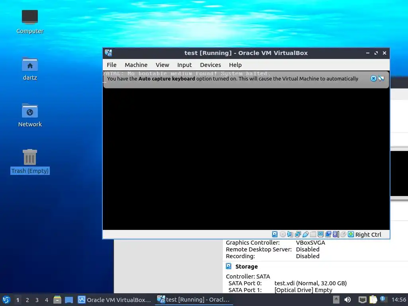Switch to workspace 3
The image size is (408, 306).
(x=37, y=300)
